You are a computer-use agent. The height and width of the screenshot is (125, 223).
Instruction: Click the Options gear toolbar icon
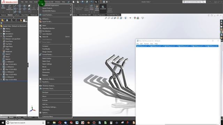107,2
